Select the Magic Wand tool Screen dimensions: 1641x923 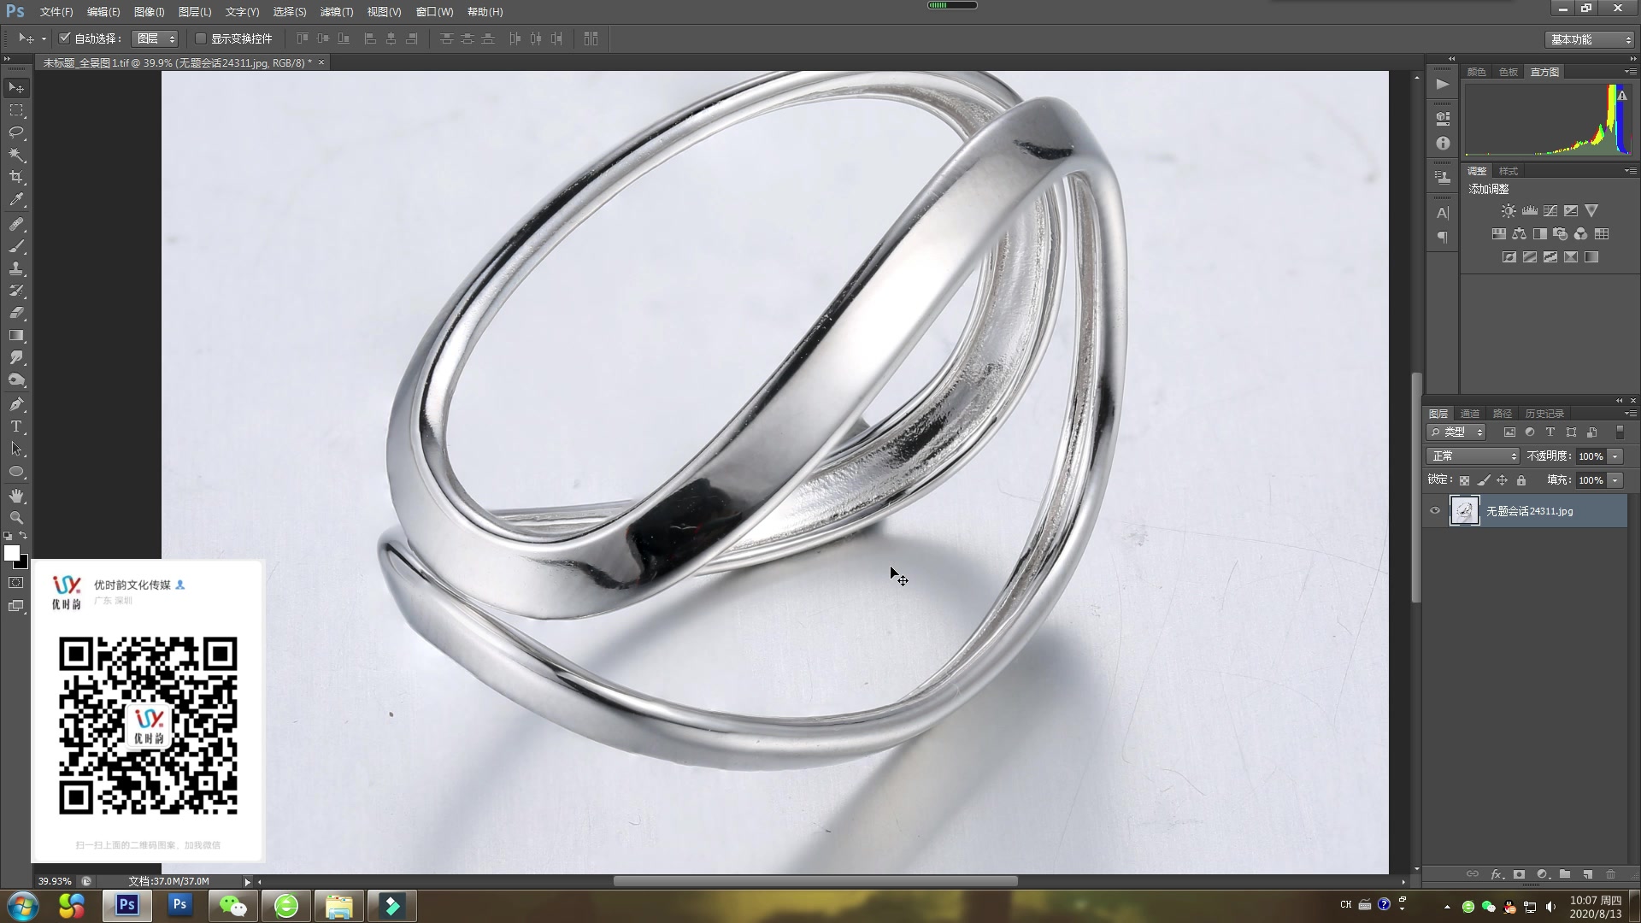[16, 155]
